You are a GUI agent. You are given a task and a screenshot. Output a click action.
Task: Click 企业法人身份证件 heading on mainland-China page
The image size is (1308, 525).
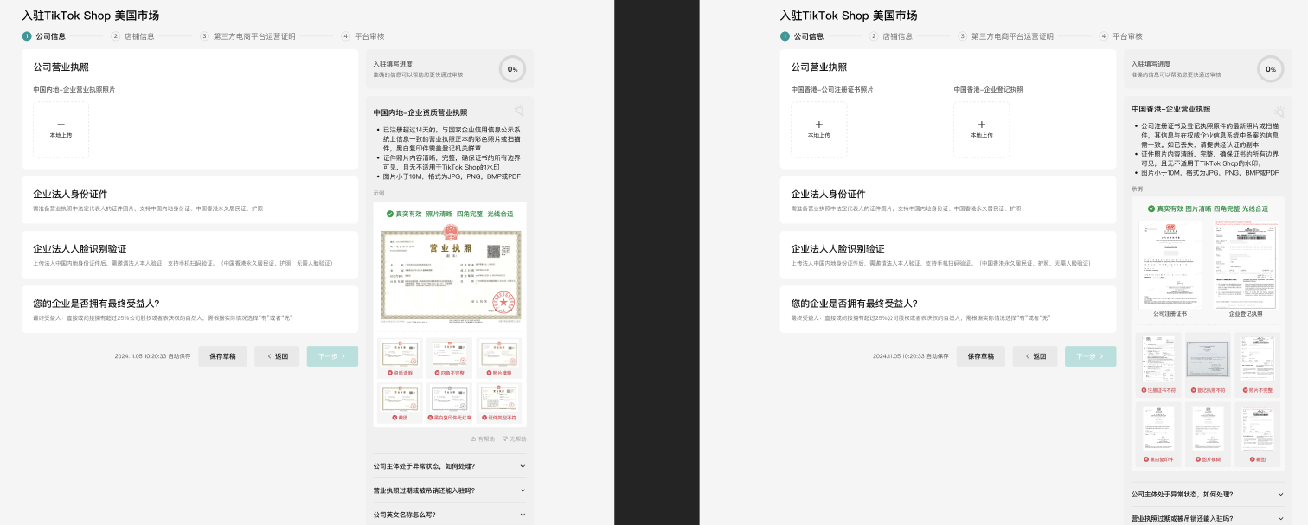(70, 194)
